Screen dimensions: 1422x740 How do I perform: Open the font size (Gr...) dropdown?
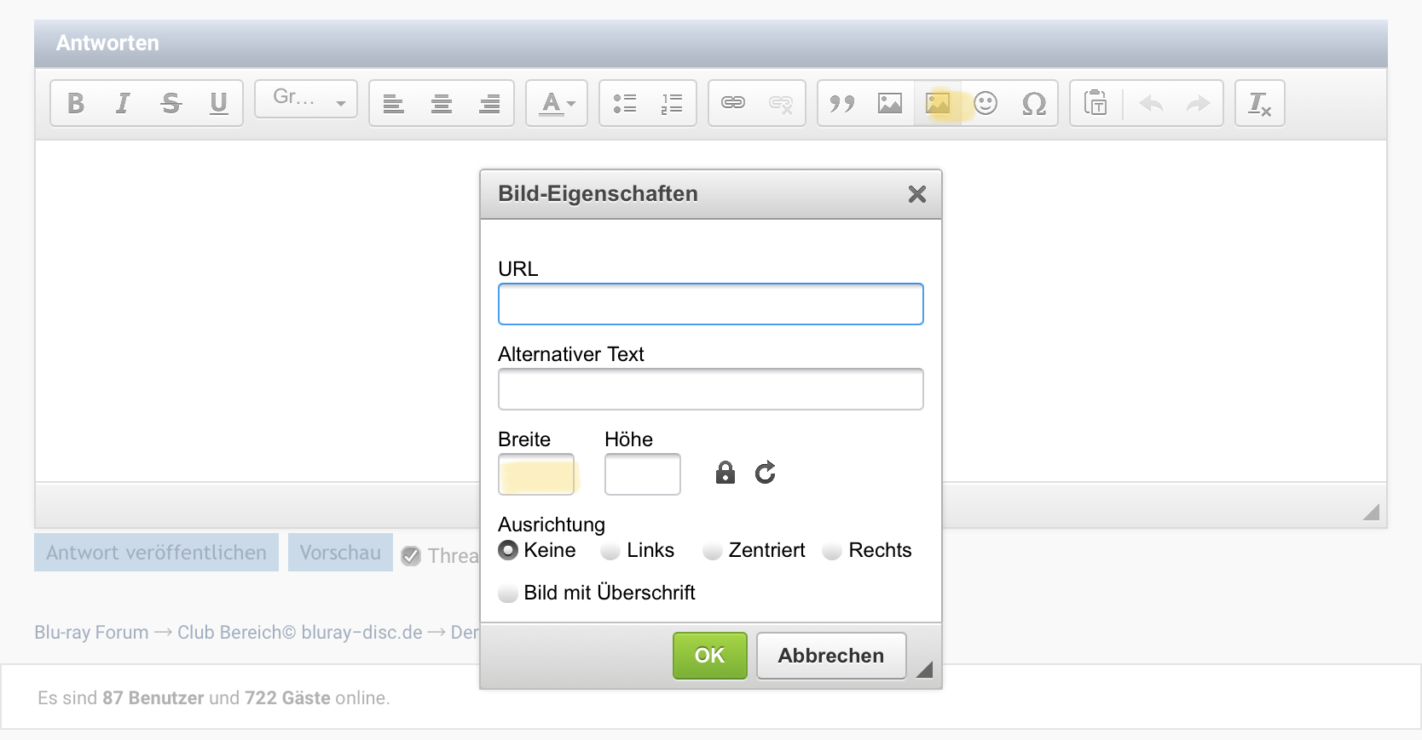pyautogui.click(x=306, y=99)
